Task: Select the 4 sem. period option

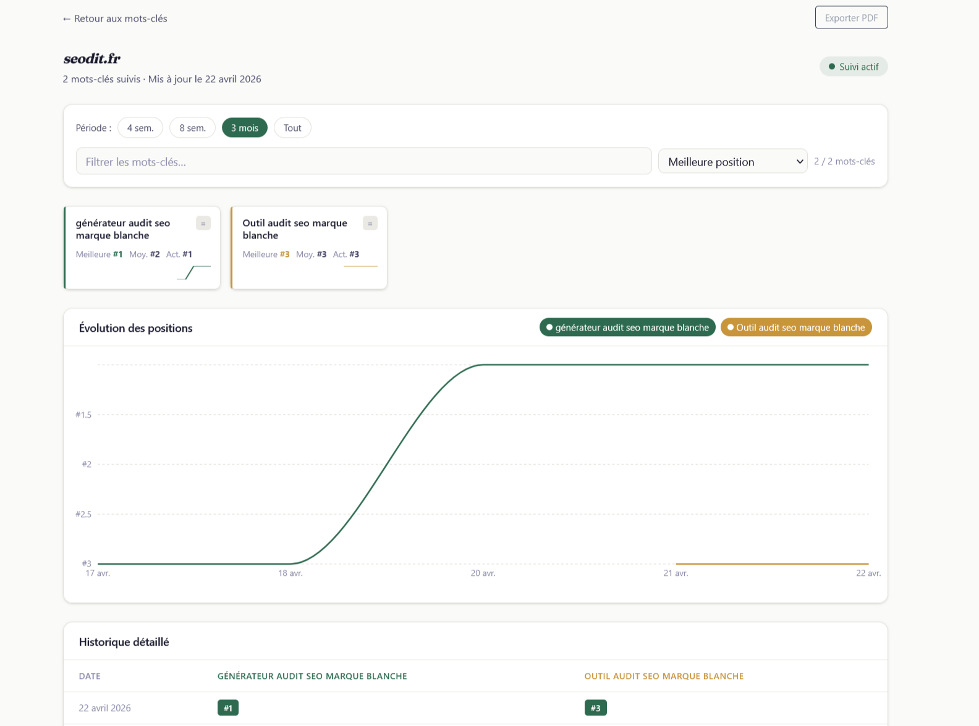Action: pyautogui.click(x=140, y=128)
